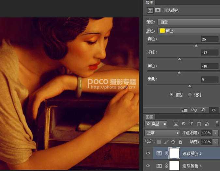Switch to the 图层 Layers tab
220x171 pixels.
pyautogui.click(x=149, y=117)
